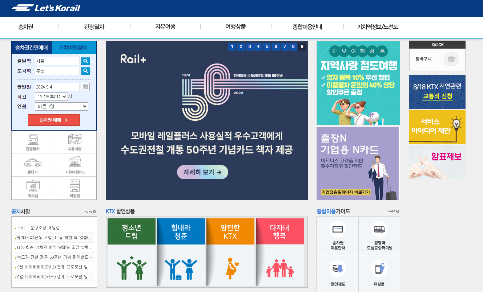Open the 관광열차 main menu

94,27
